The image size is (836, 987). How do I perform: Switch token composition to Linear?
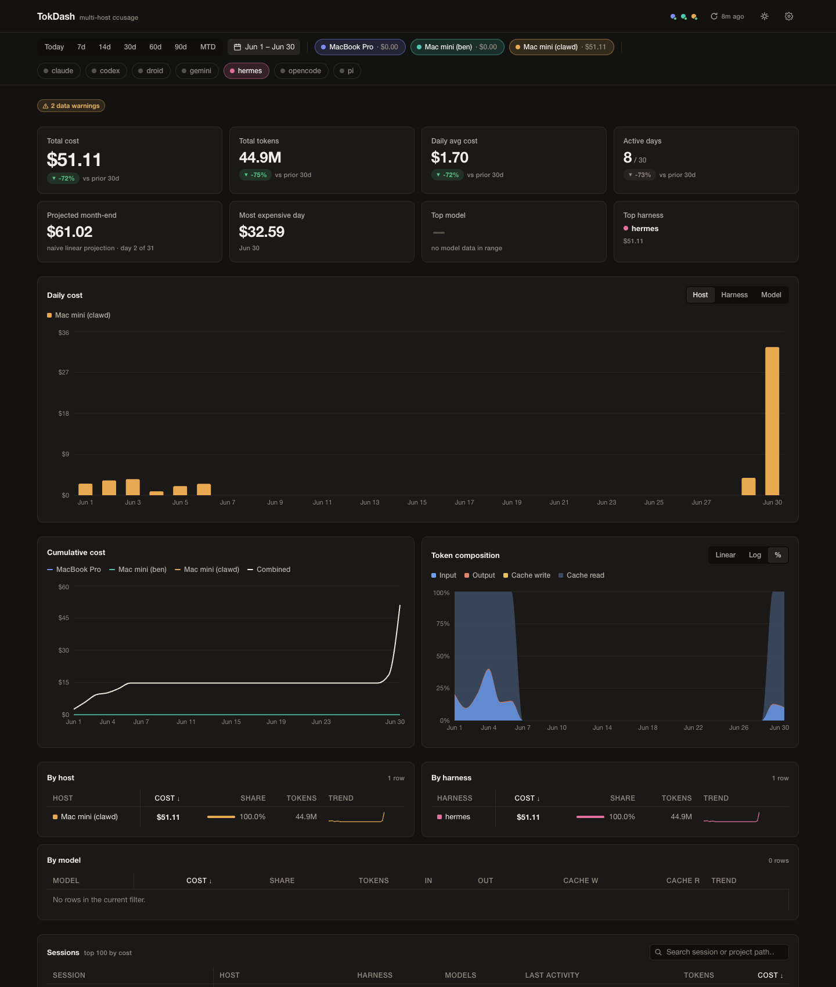click(725, 555)
